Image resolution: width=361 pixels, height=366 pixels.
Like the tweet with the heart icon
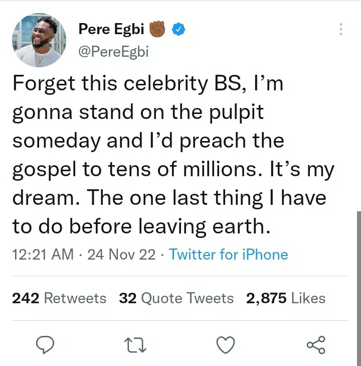(226, 345)
